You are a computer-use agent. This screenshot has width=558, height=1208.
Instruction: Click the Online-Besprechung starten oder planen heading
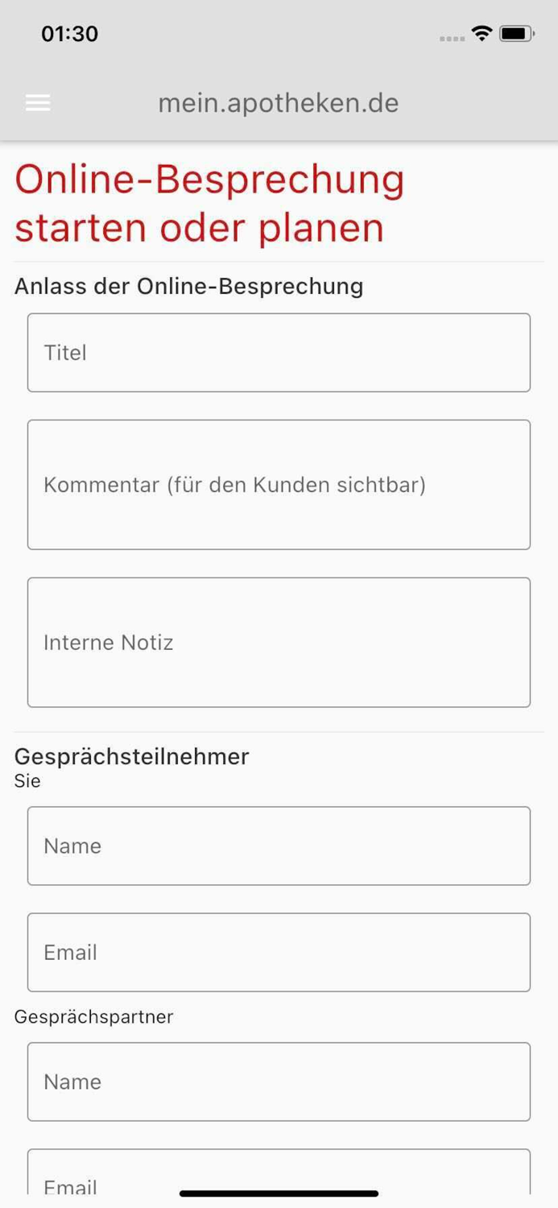point(209,202)
